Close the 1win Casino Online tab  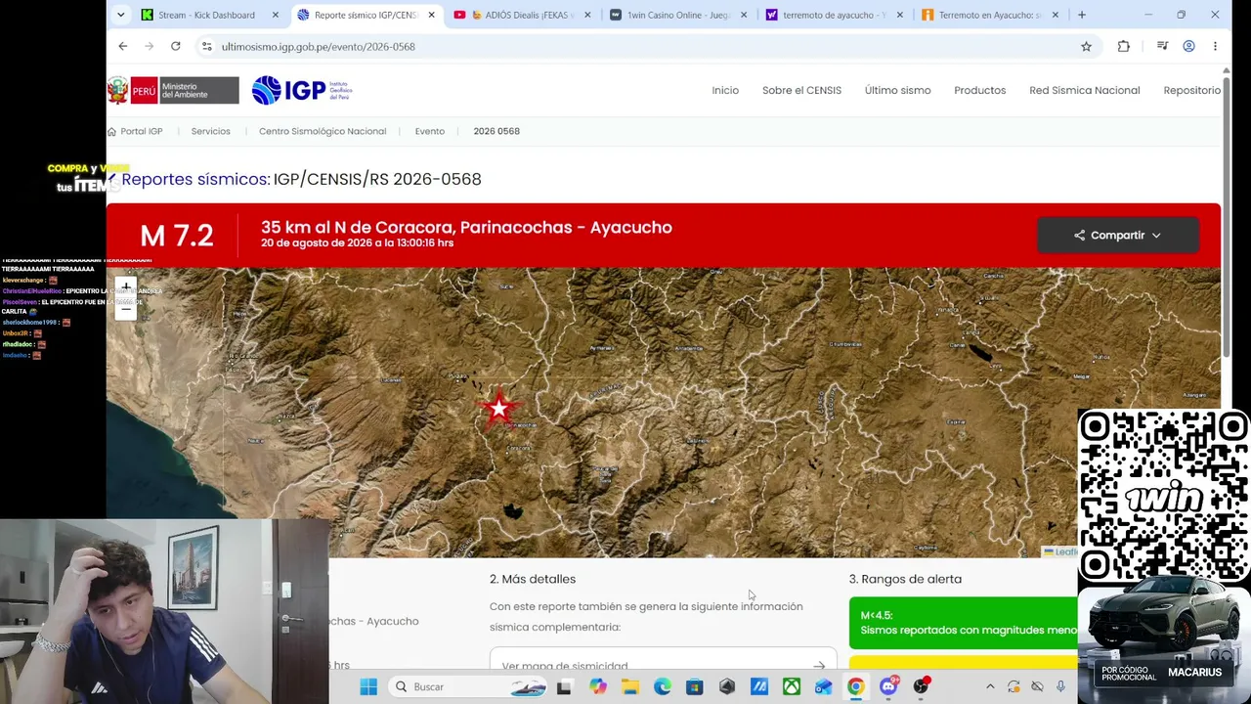pyautogui.click(x=744, y=15)
